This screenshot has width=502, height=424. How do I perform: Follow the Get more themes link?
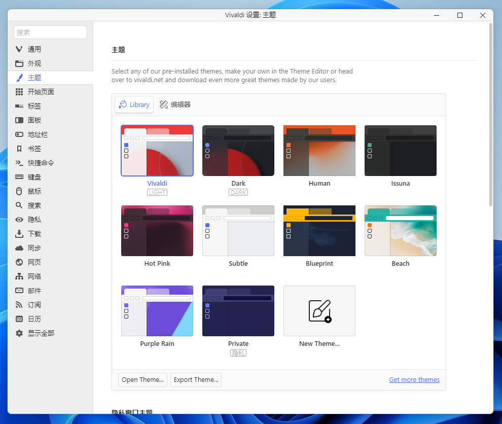point(414,380)
